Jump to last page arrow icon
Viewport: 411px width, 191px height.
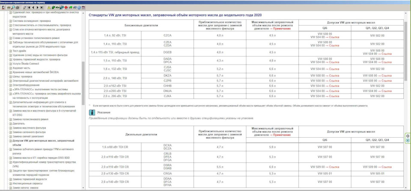click(x=42, y=7)
